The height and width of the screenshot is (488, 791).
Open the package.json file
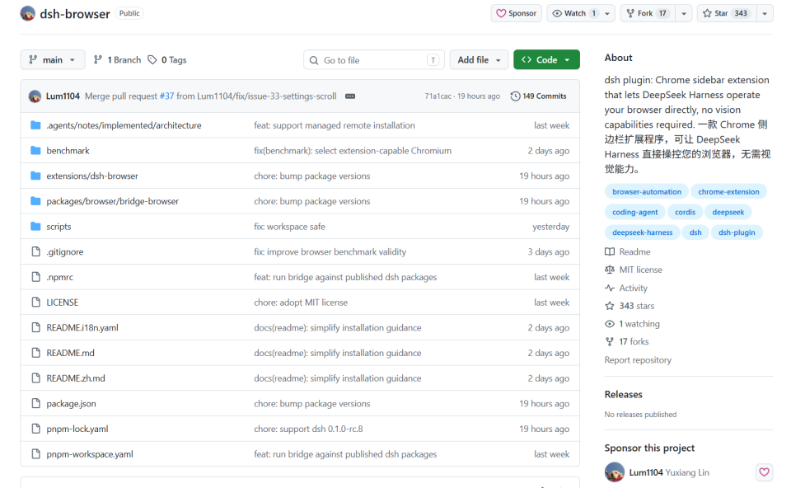pos(71,404)
